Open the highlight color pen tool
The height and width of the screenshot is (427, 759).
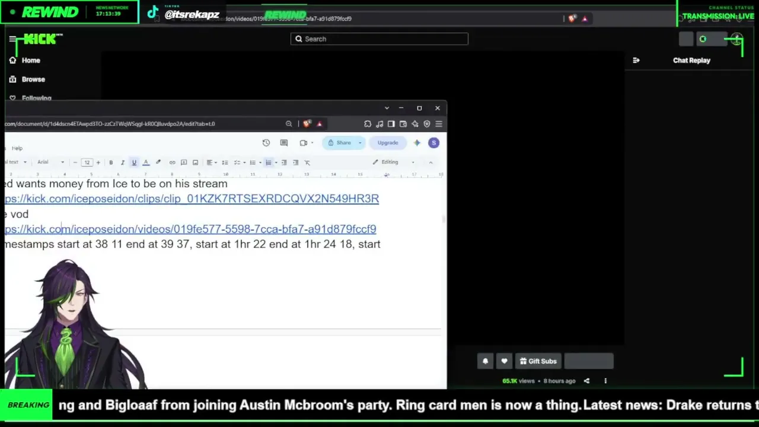point(158,162)
